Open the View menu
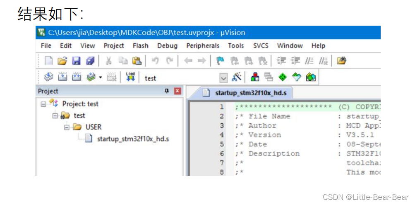415x204 pixels. pyautogui.click(x=88, y=46)
